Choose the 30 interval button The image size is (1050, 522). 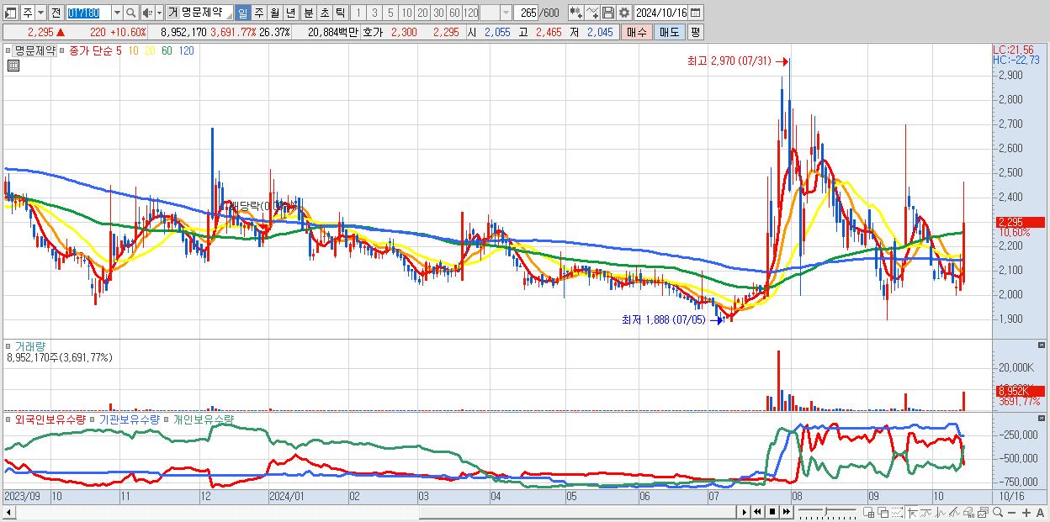tap(438, 13)
